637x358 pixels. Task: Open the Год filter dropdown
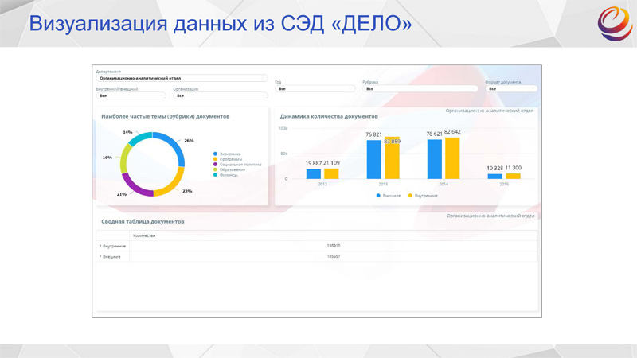click(315, 88)
